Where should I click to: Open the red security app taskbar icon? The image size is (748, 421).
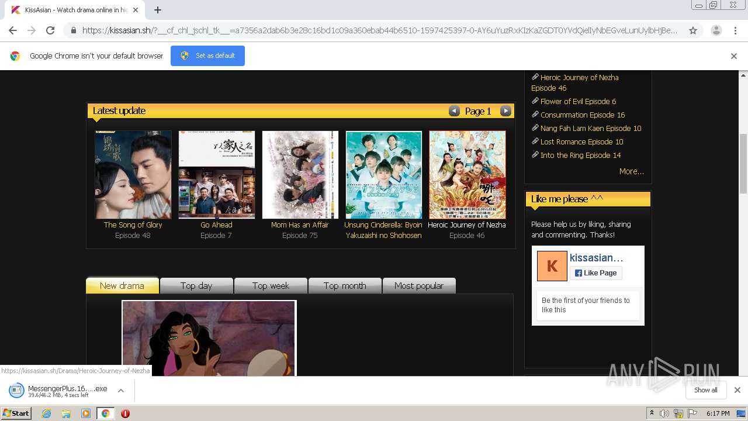coord(125,413)
